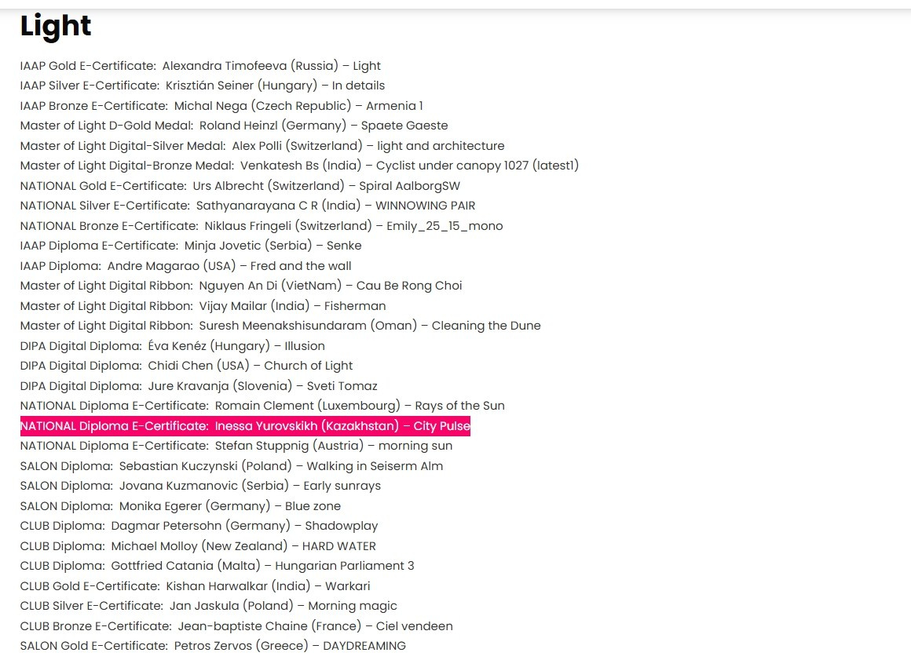Image resolution: width=911 pixels, height=660 pixels.
Task: Click the Alex Polli "light and architecture" line
Action: tap(262, 146)
